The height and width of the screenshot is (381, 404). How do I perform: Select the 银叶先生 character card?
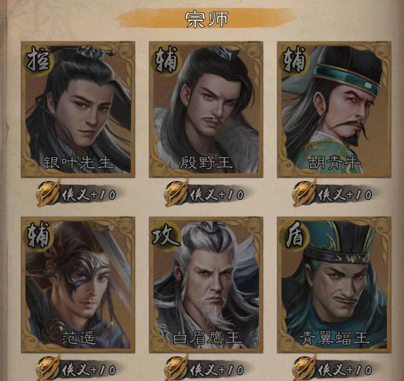pos(78,109)
